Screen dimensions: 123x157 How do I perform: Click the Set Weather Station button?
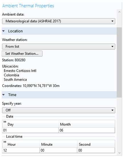tap(22, 54)
